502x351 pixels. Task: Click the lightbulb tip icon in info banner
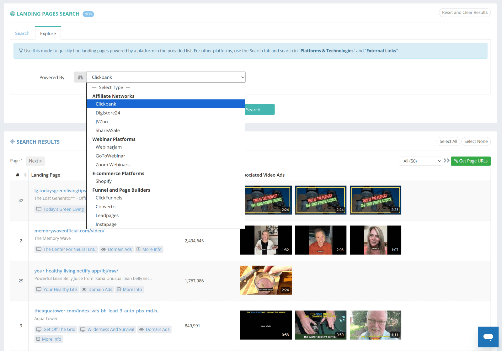click(21, 51)
